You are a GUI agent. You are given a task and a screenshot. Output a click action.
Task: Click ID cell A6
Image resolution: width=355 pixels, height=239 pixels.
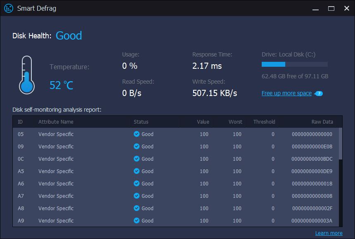(x=21, y=184)
